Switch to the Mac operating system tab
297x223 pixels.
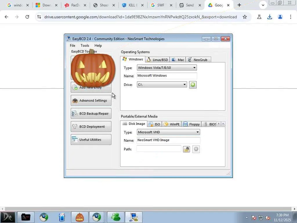coord(178,60)
